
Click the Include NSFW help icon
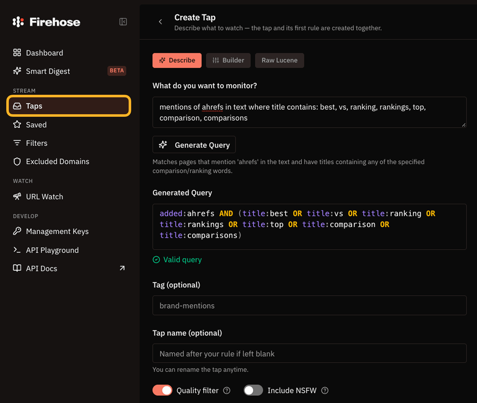click(x=325, y=390)
